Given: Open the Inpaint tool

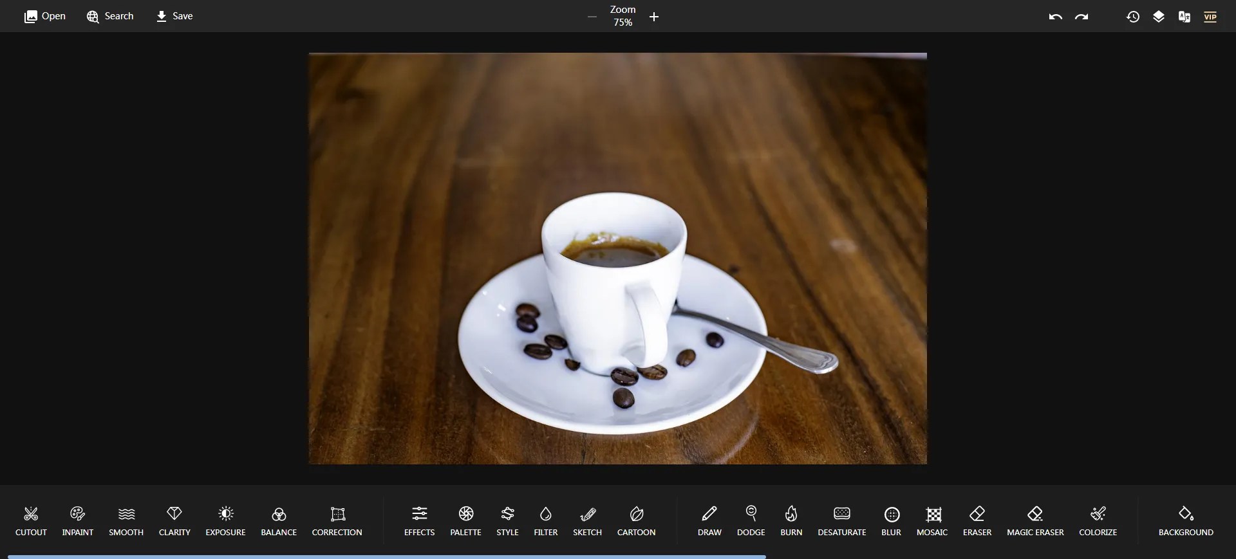Looking at the screenshot, I should click(78, 521).
